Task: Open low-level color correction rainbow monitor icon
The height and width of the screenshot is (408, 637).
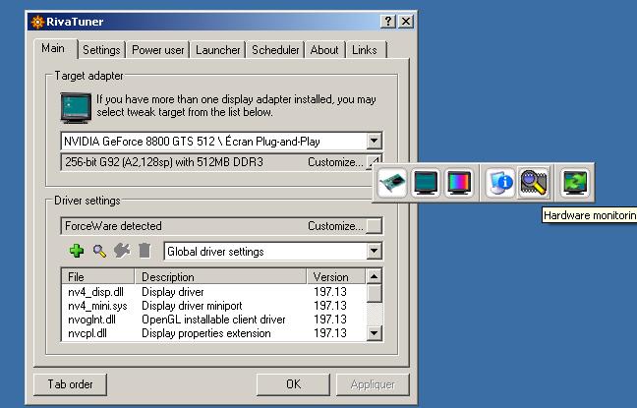Action: (x=459, y=183)
